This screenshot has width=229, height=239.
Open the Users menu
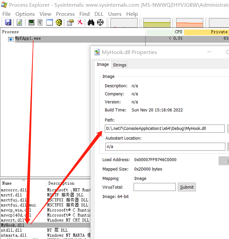point(115,14)
